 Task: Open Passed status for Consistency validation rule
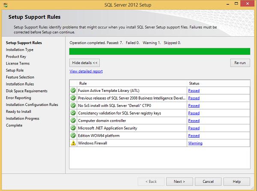pos(194,113)
